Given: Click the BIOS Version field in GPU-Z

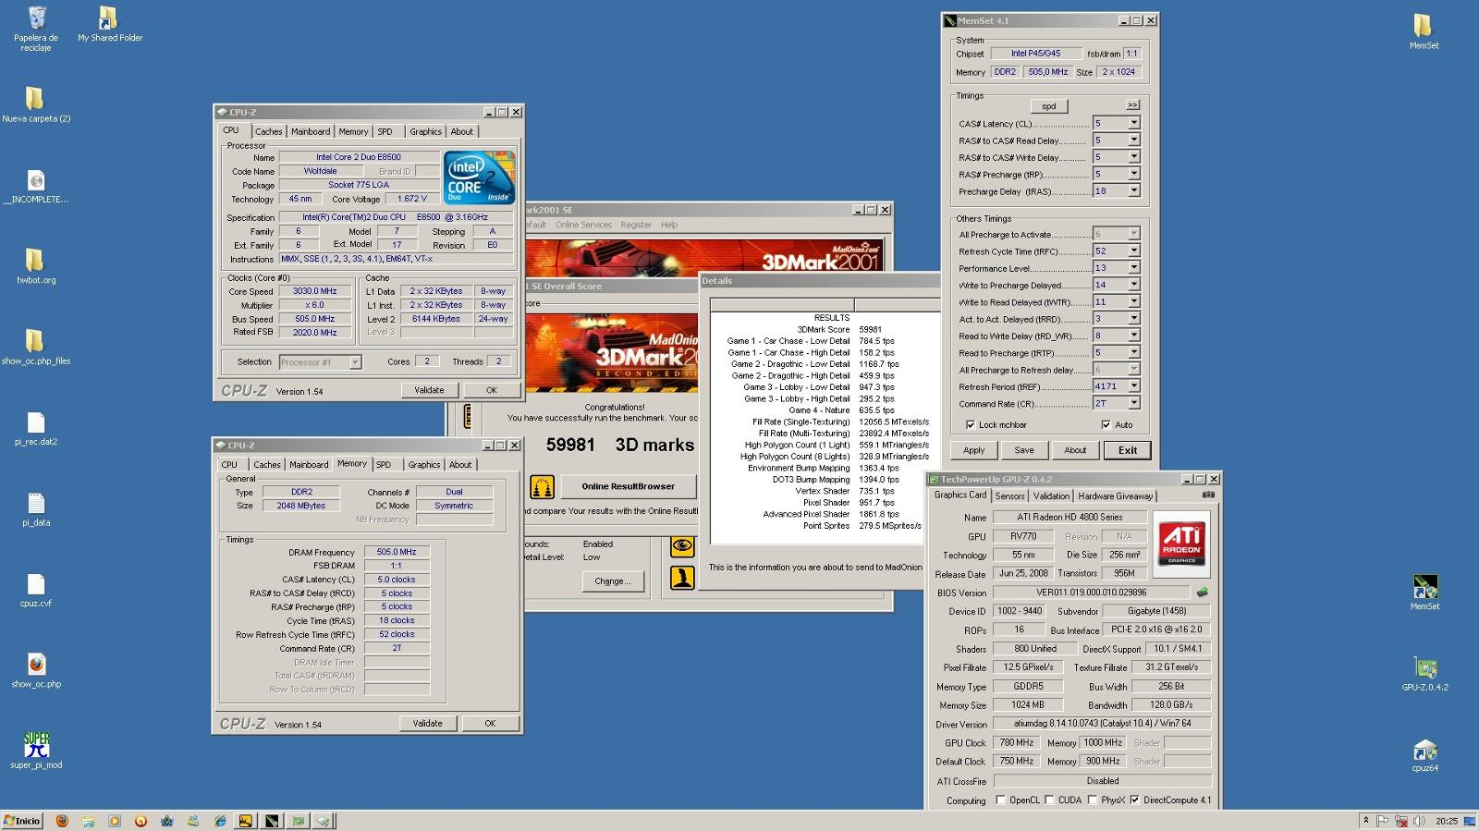Looking at the screenshot, I should tap(1091, 593).
